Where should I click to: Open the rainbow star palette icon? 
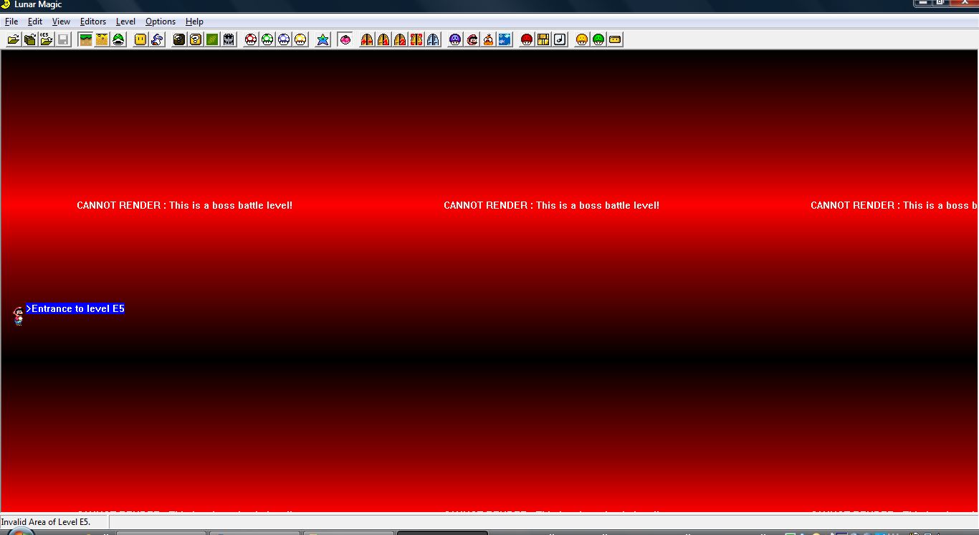323,39
